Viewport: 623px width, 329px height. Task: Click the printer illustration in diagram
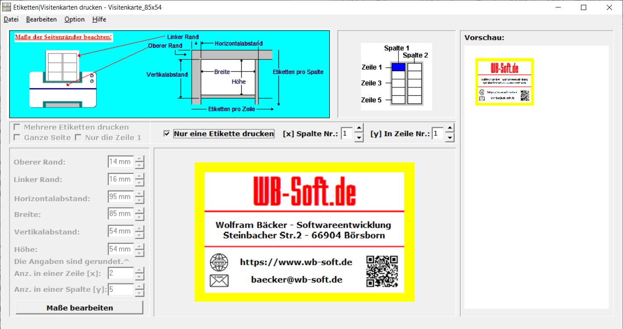tap(63, 90)
